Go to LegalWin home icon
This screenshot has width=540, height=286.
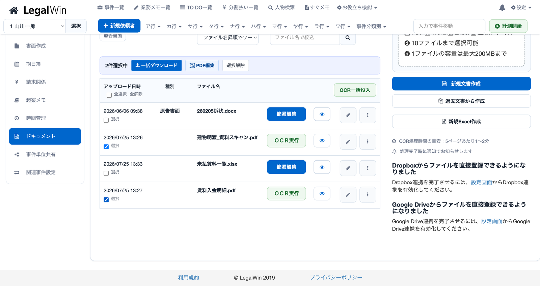pyautogui.click(x=14, y=11)
